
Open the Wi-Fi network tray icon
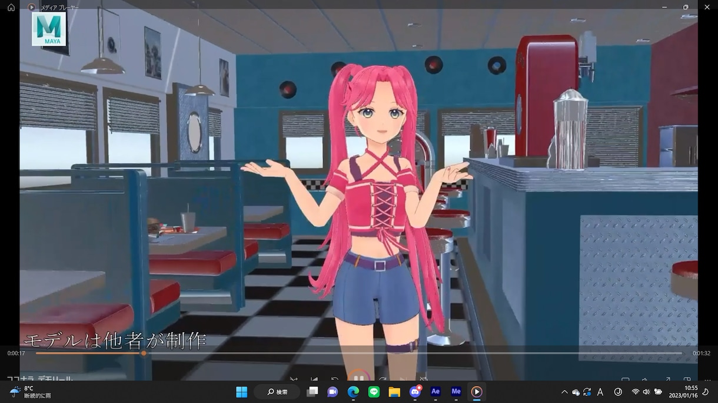tap(636, 392)
